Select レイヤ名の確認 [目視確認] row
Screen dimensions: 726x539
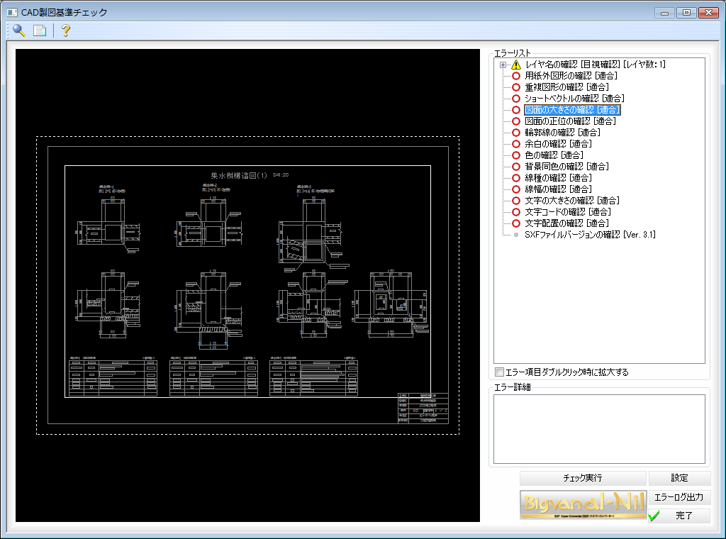tap(595, 65)
